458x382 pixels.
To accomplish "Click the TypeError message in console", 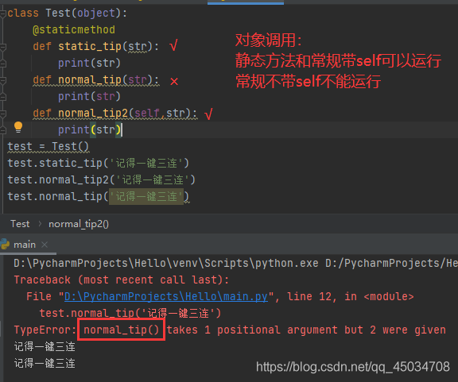I will point(230,330).
